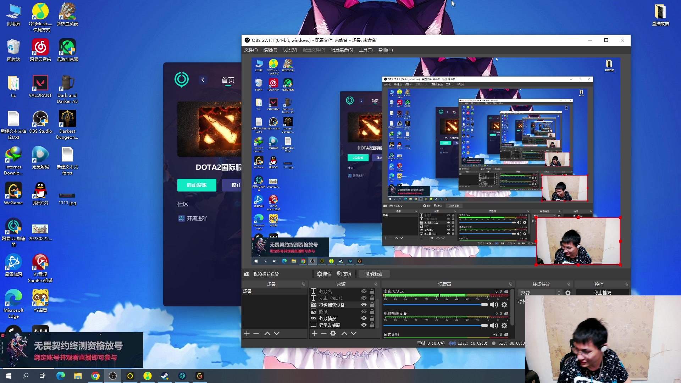The height and width of the screenshot is (383, 681).
Task: Unlock the 显示器捕获 source lock icon
Action: pyautogui.click(x=372, y=325)
